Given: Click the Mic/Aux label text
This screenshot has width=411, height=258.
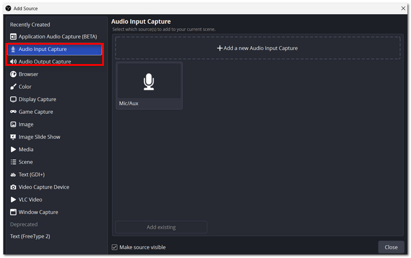Looking at the screenshot, I should tap(129, 103).
